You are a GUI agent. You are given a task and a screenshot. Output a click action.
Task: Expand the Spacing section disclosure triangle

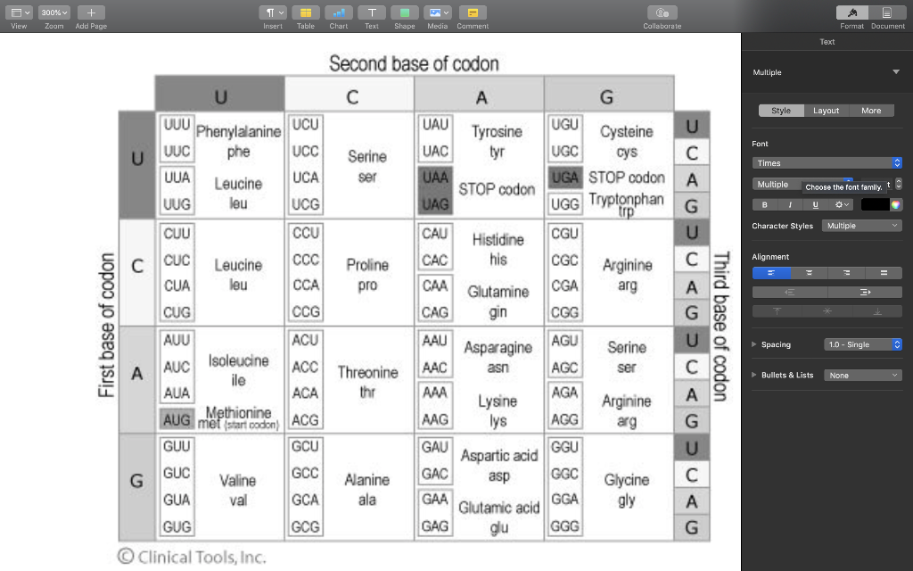click(x=753, y=343)
